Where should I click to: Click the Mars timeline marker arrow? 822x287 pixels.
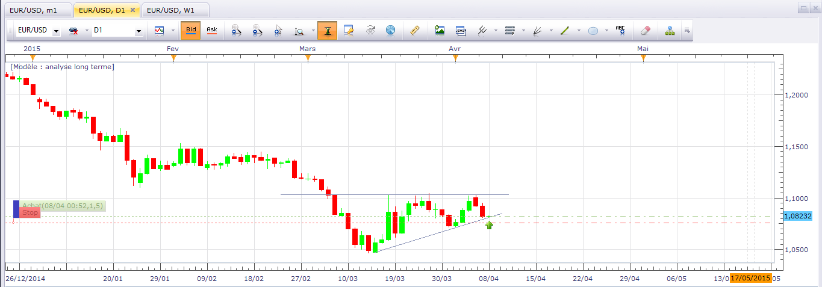308,58
